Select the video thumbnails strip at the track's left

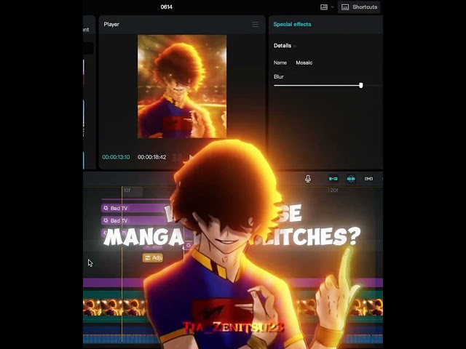pyautogui.click(x=114, y=307)
